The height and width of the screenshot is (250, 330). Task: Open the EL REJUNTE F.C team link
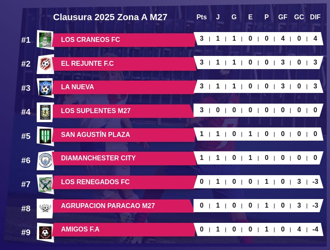[87, 64]
